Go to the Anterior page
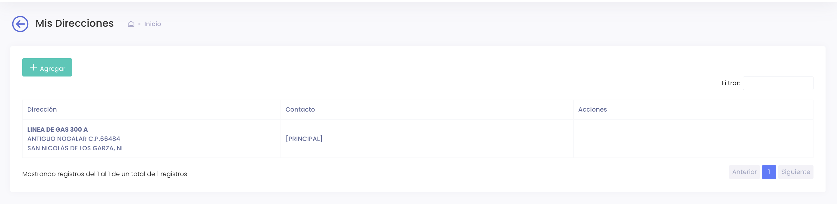The height and width of the screenshot is (204, 837). pyautogui.click(x=744, y=172)
